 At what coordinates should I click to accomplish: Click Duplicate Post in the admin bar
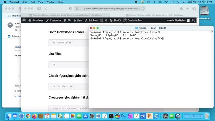pos(133,20)
